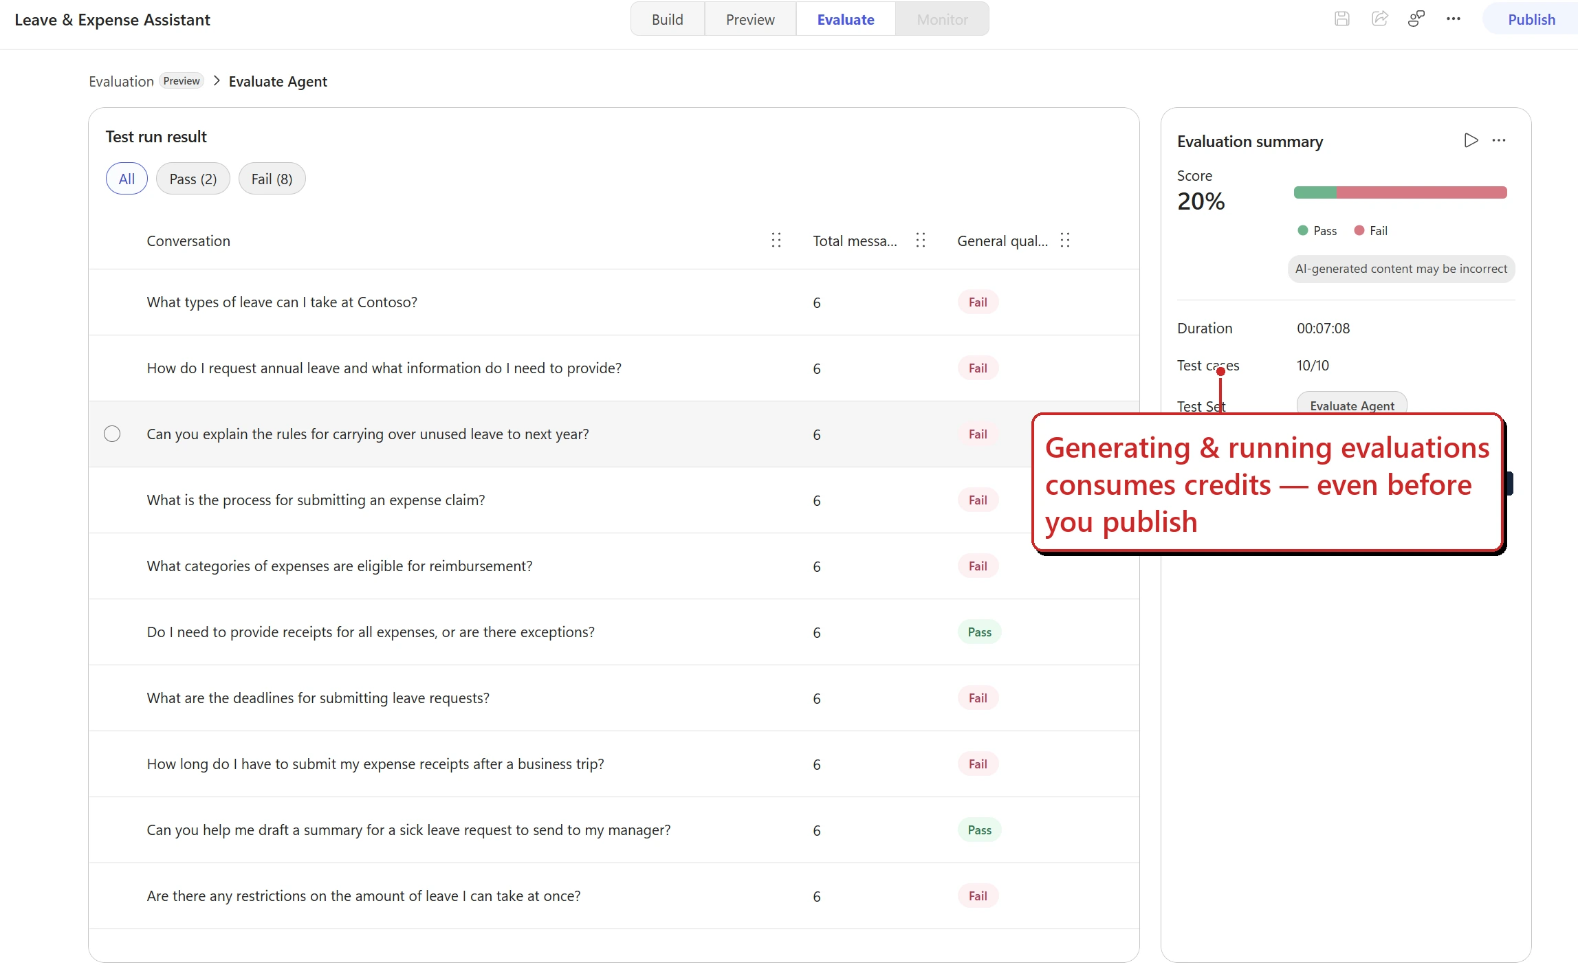Click the Preview tag beside Evaluation
Image resolution: width=1578 pixels, height=967 pixels.
pyautogui.click(x=182, y=81)
